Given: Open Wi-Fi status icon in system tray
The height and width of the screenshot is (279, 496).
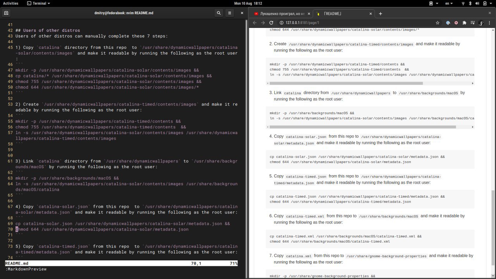Looking at the screenshot, I should 463,3.
